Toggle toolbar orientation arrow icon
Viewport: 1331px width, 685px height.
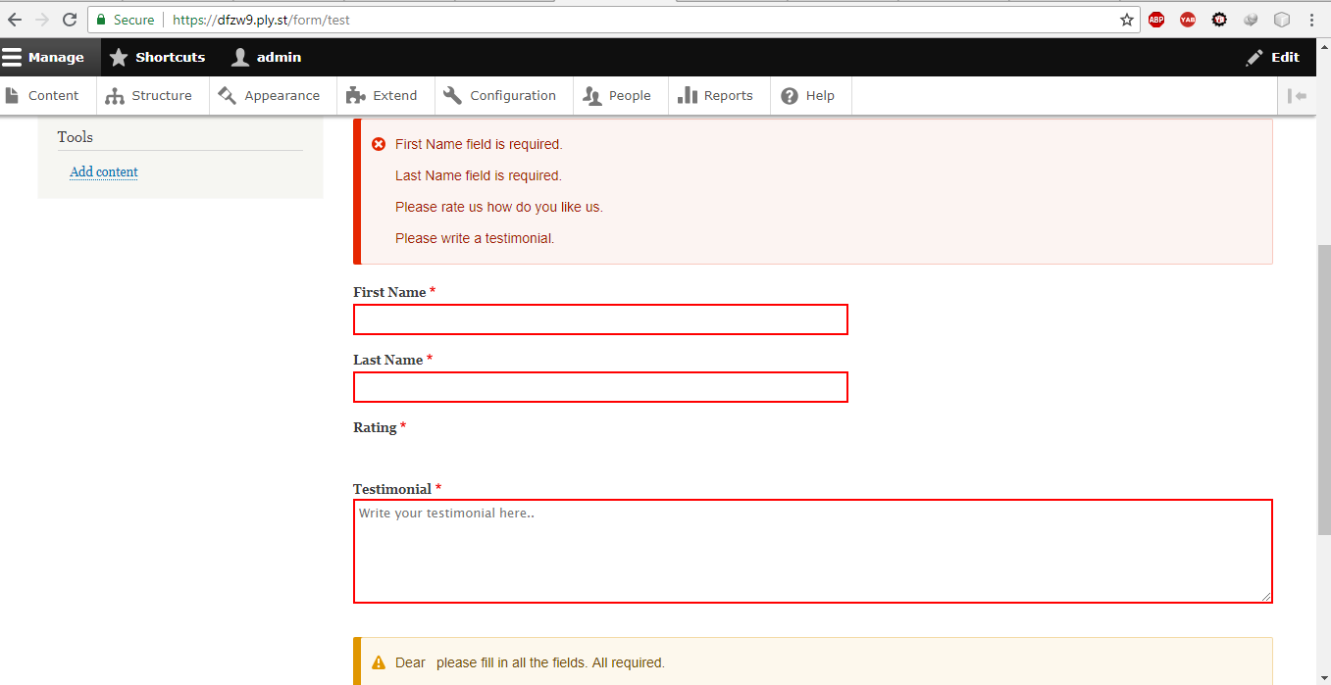coord(1298,95)
